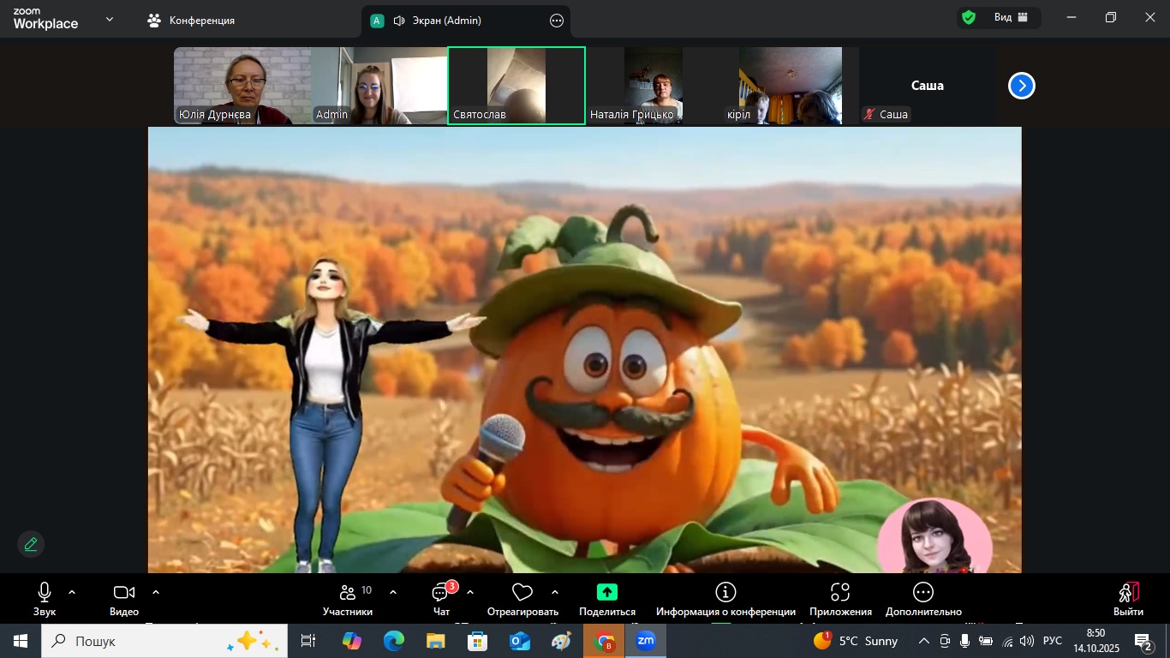Image resolution: width=1170 pixels, height=658 pixels.
Task: Expand the audio options arrow beside Звук
Action: coord(72,592)
